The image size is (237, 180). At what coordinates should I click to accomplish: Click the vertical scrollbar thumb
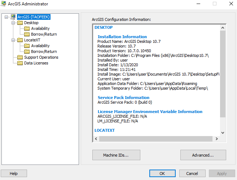[x=223, y=74]
